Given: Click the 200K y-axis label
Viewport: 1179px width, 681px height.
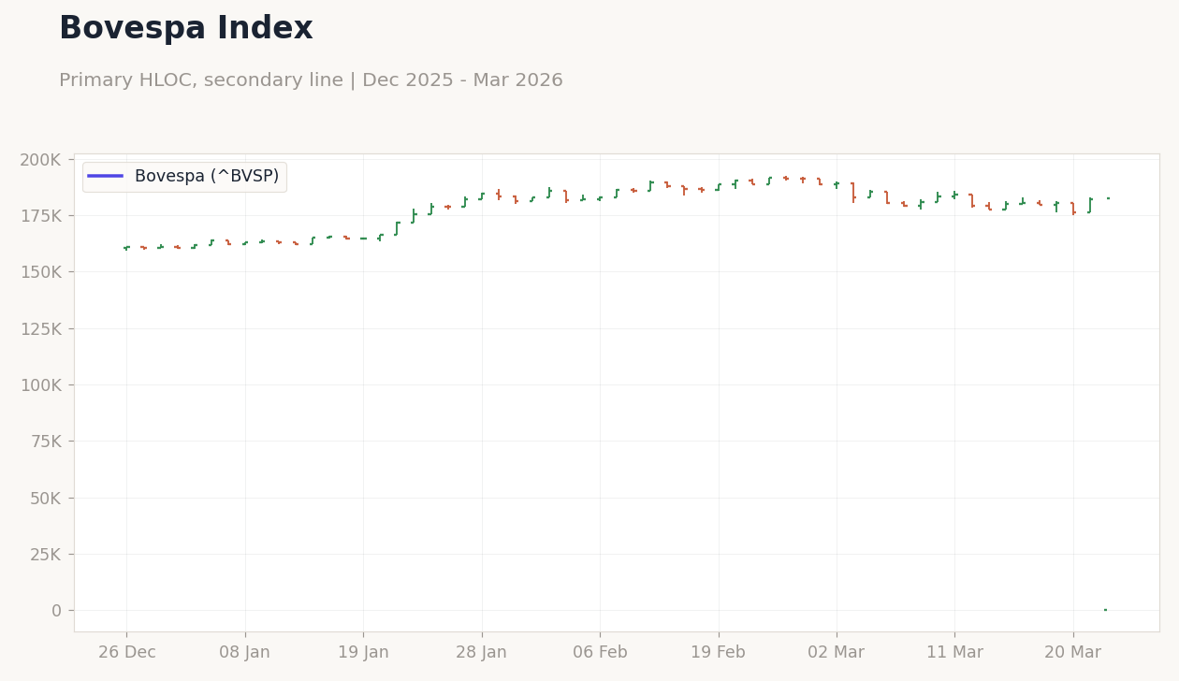Looking at the screenshot, I should 40,160.
